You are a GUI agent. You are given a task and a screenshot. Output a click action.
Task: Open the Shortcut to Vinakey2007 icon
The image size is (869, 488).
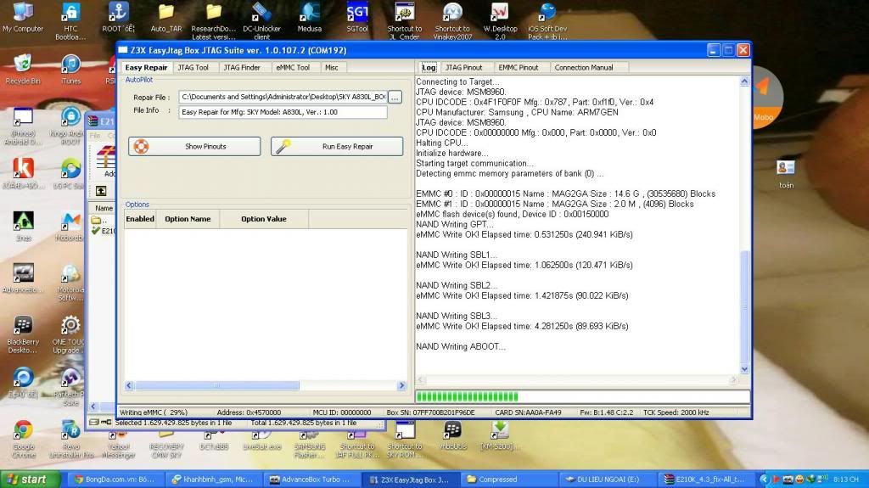tap(452, 20)
